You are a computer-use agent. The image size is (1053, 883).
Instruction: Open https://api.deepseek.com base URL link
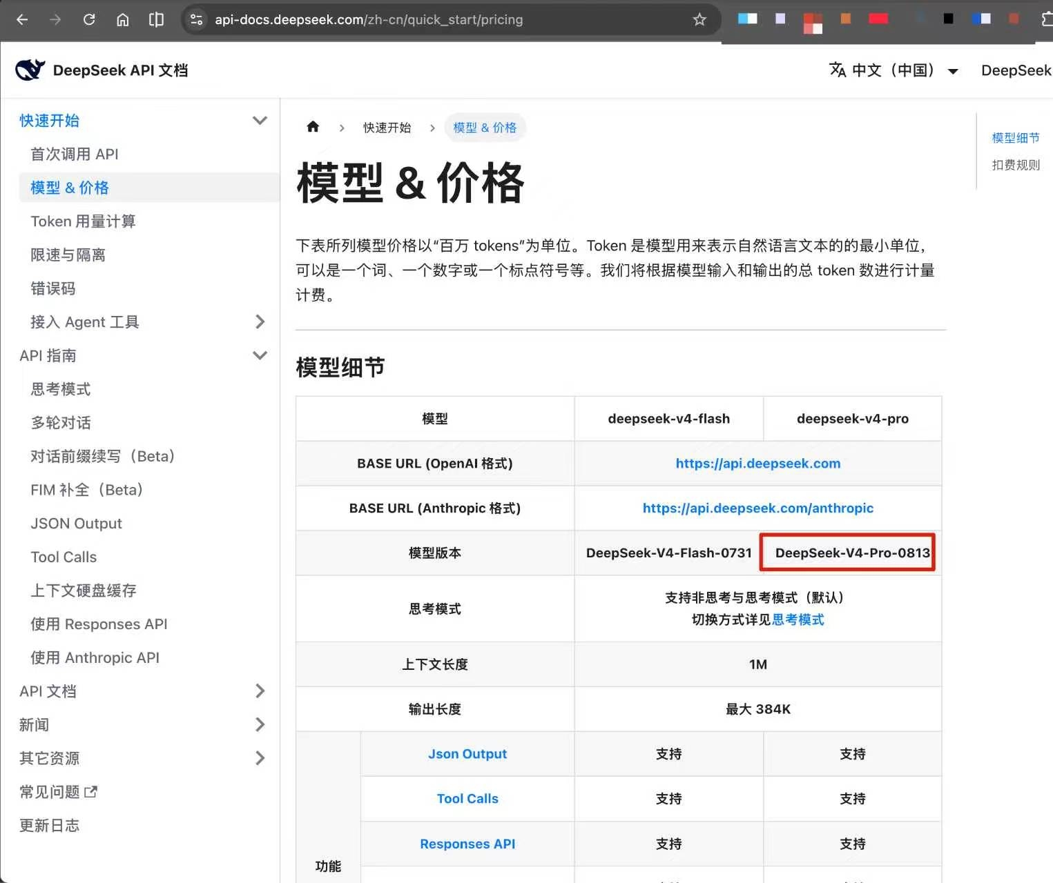click(x=758, y=464)
